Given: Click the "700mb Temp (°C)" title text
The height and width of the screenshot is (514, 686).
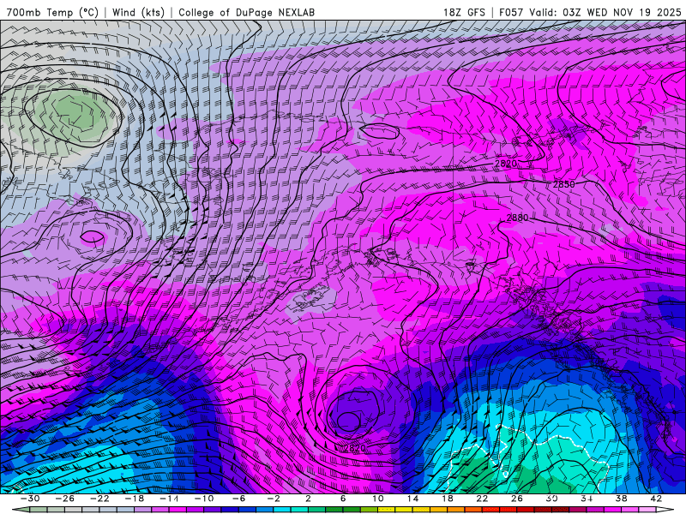Looking at the screenshot, I should (52, 12).
